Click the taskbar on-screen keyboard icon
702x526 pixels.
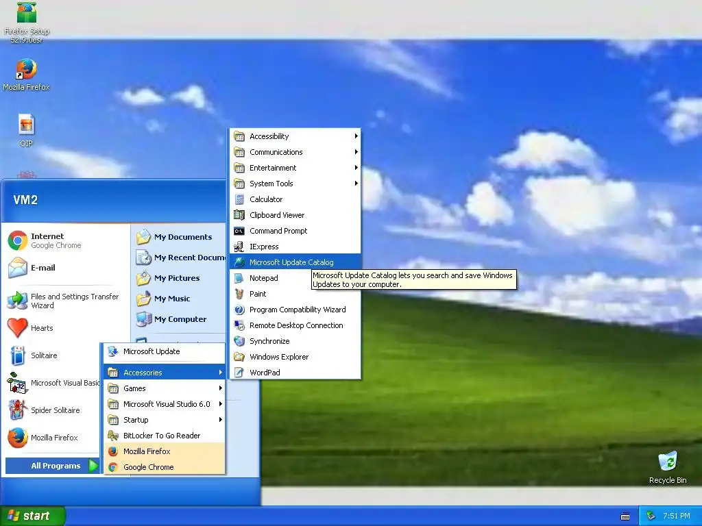pyautogui.click(x=625, y=516)
